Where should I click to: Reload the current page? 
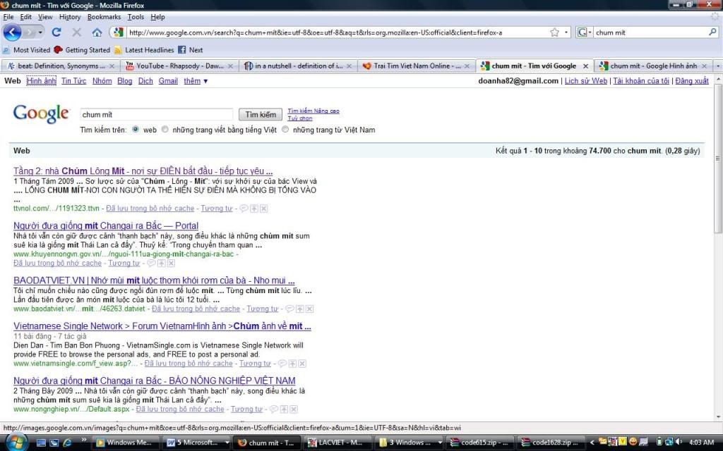click(56, 32)
